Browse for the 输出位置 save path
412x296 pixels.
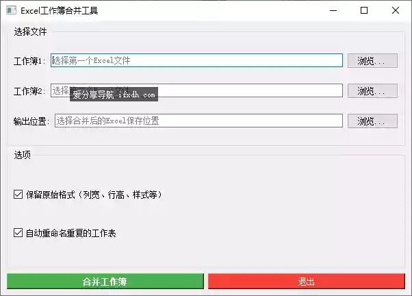tap(372, 121)
